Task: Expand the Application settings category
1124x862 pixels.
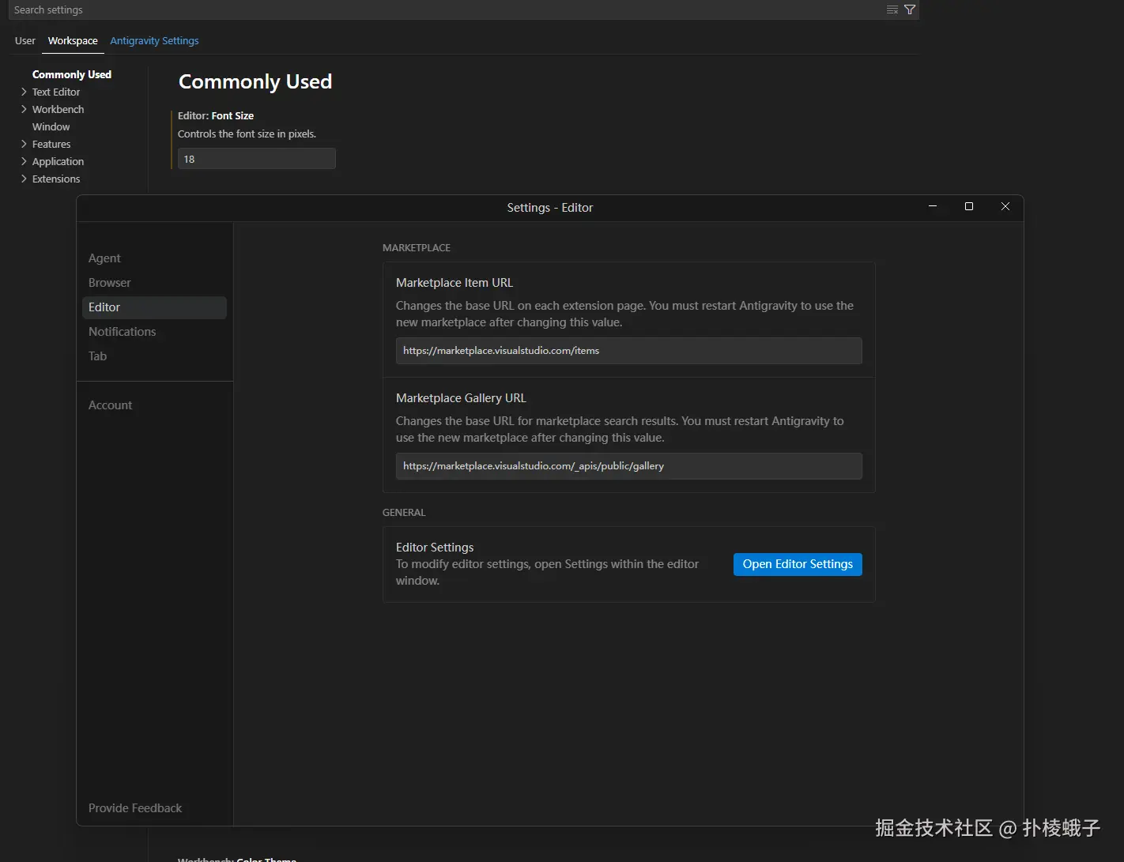Action: point(24,161)
